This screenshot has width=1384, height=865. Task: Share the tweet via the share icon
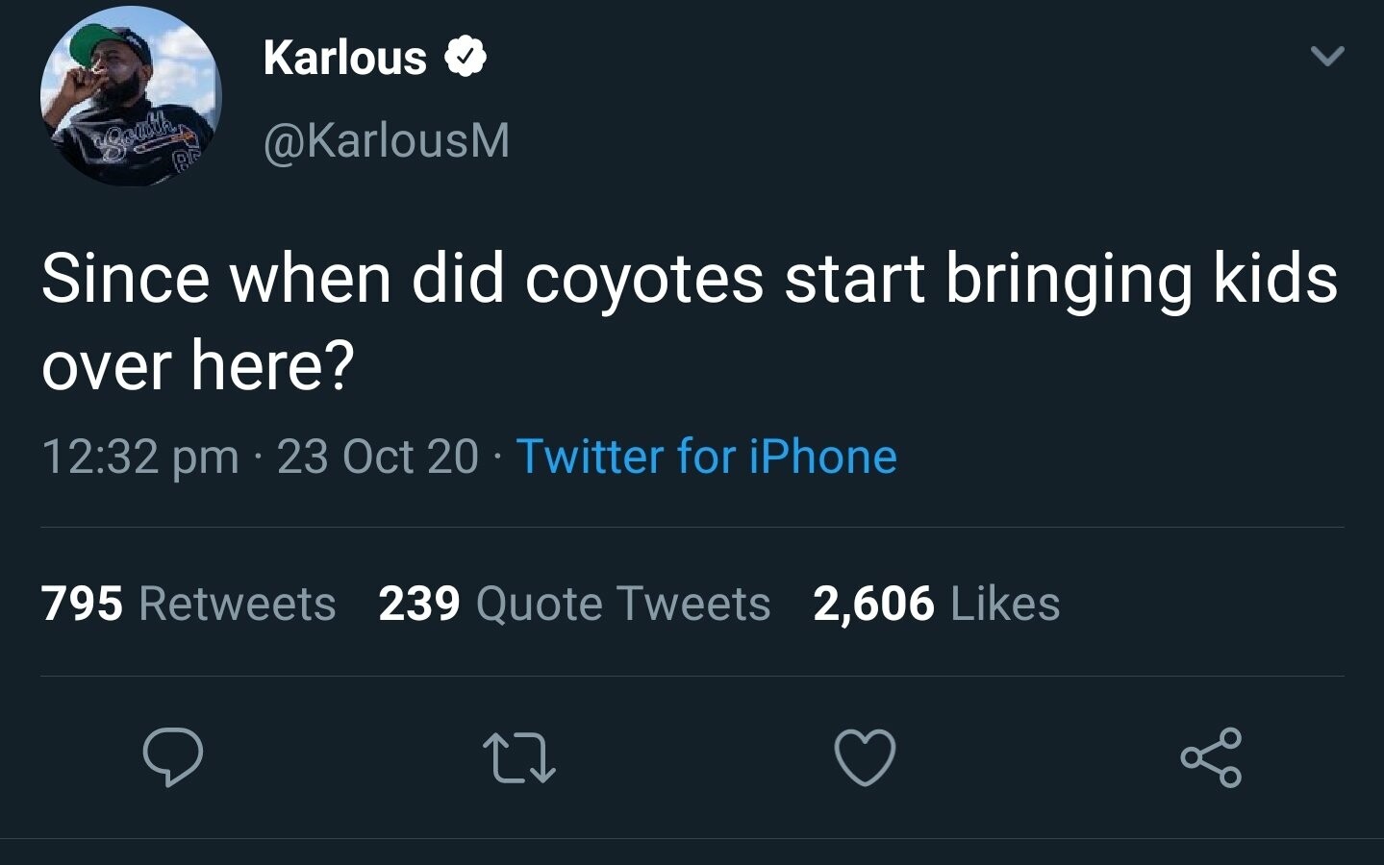(1211, 758)
